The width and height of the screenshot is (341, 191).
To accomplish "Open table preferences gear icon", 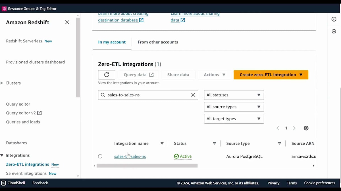I will pos(306,128).
